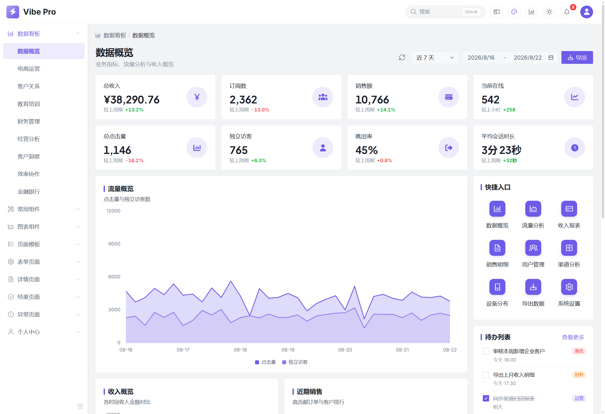Click the 查看更多 link in 待办列表

click(x=573, y=337)
